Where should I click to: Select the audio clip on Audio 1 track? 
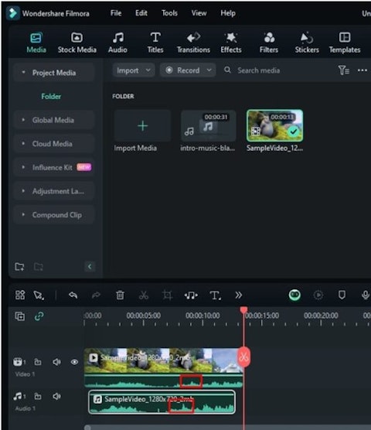point(162,402)
